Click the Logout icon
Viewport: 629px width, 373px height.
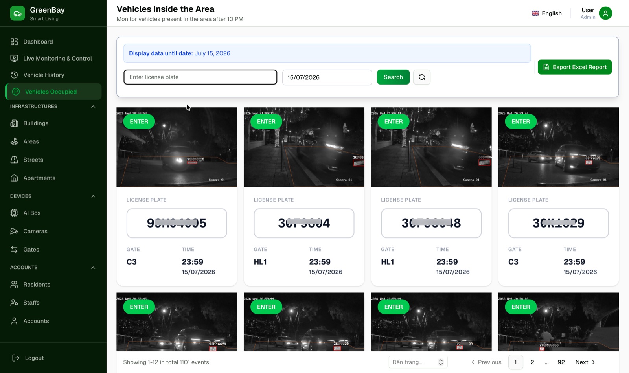coord(16,358)
